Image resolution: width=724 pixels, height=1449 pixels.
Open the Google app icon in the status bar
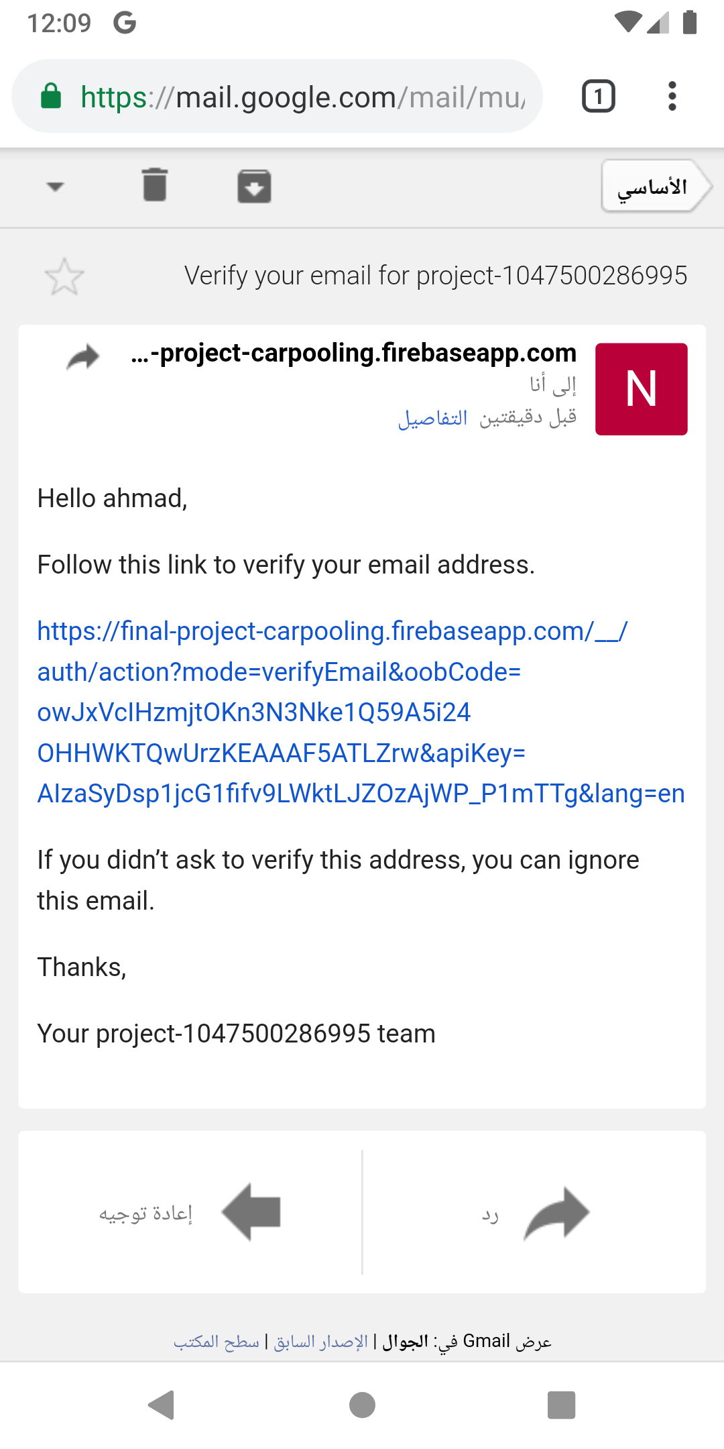[x=124, y=22]
